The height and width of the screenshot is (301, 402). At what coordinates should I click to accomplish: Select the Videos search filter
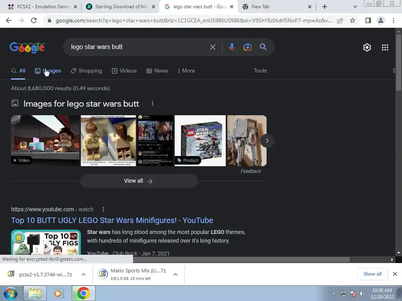(x=124, y=71)
